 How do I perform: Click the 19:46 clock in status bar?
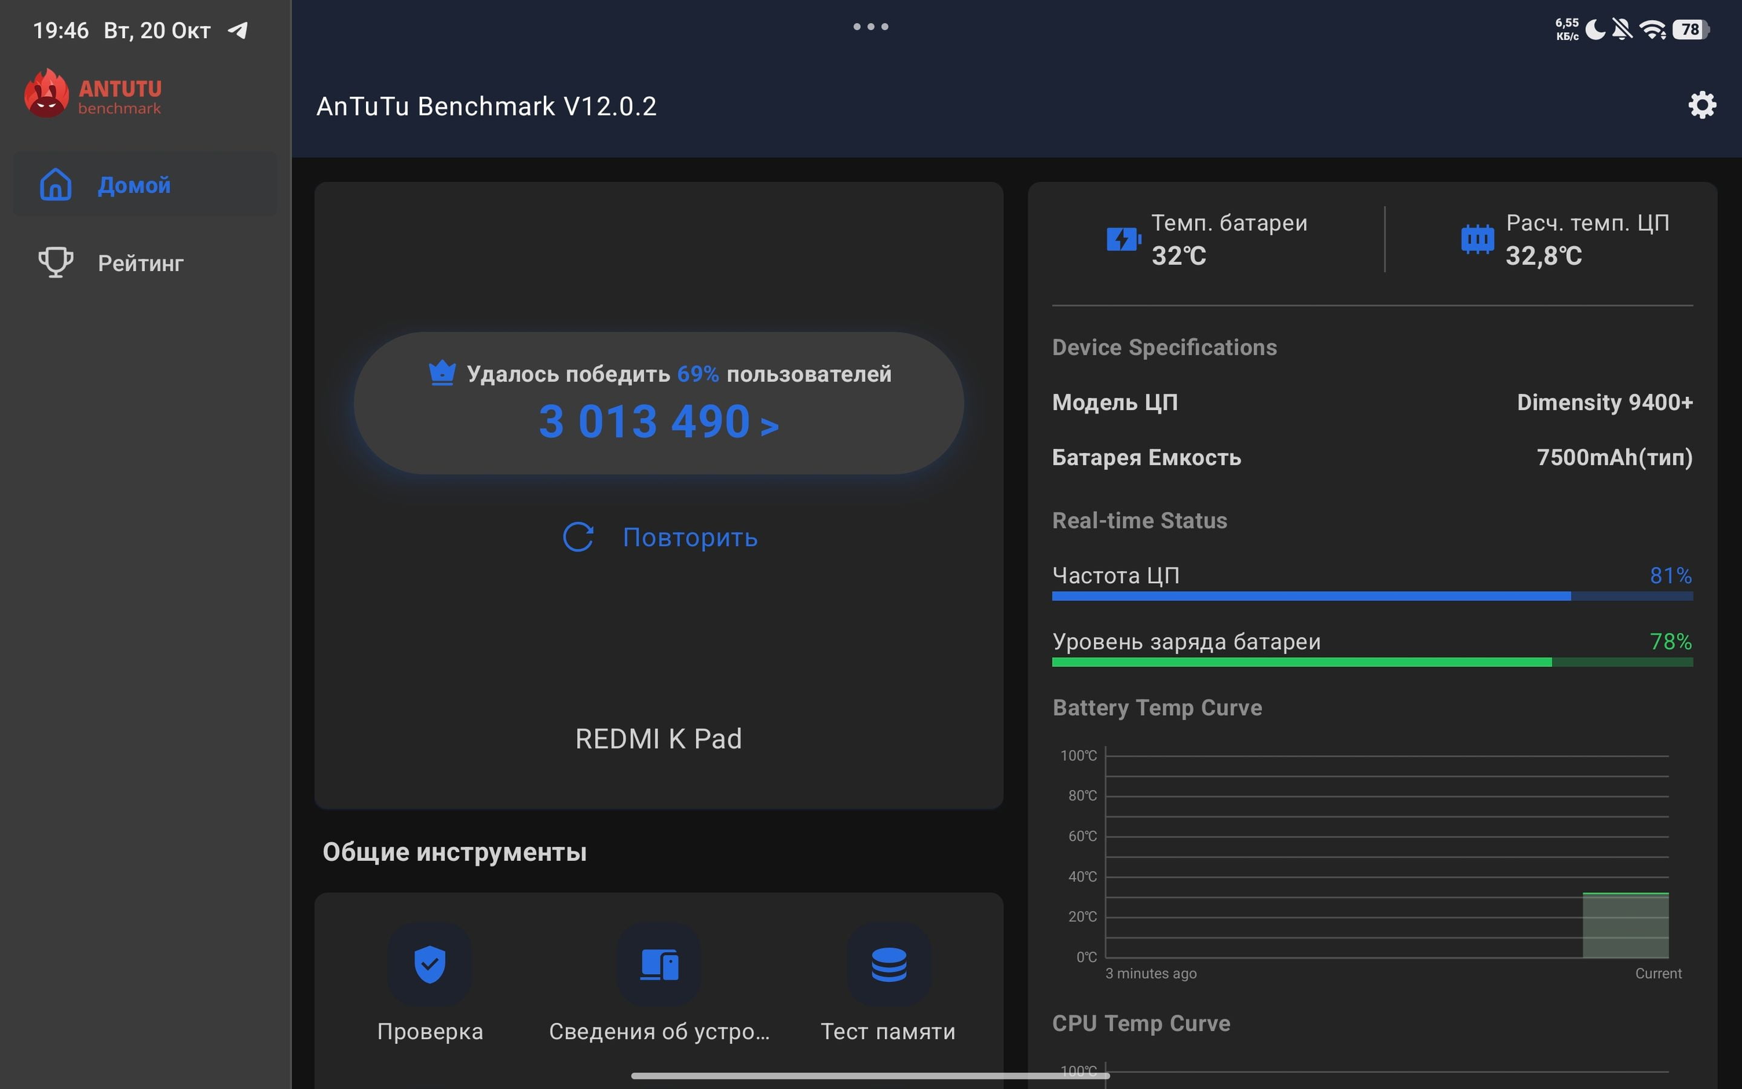pos(61,30)
